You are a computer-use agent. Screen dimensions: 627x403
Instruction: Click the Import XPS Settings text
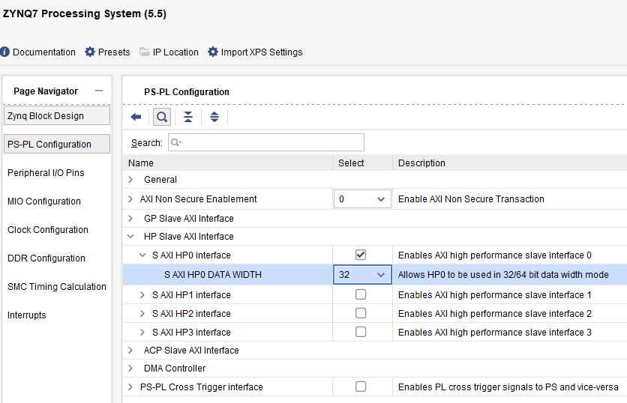tap(262, 52)
